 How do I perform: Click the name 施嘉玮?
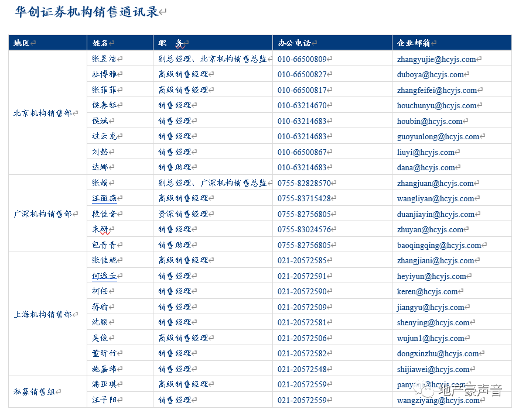(104, 369)
